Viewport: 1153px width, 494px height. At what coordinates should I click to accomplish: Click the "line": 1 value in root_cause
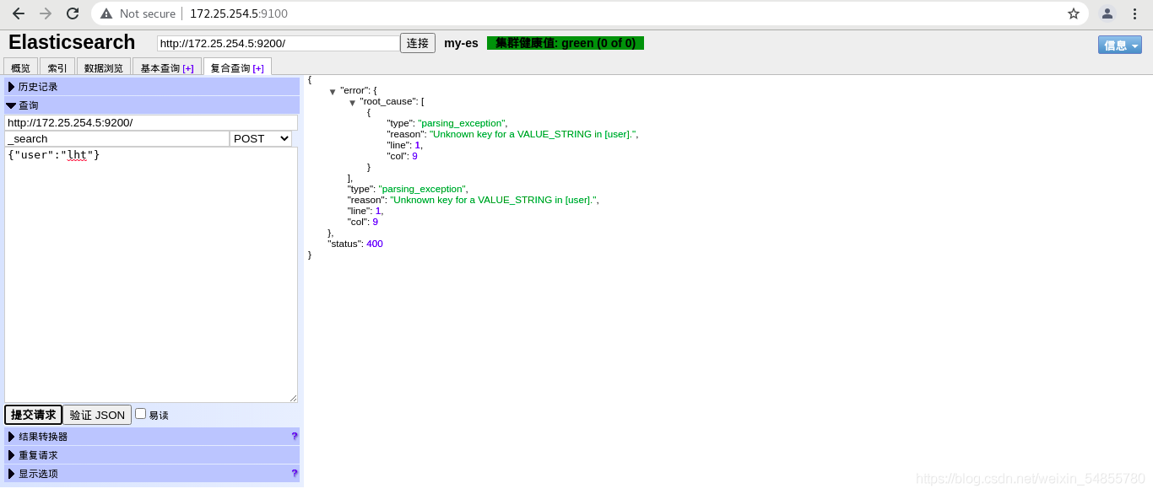417,145
